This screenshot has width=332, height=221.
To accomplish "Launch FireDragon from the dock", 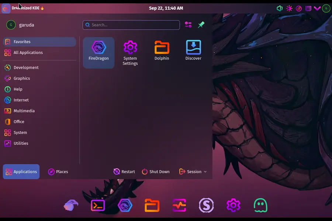I will [x=125, y=205].
